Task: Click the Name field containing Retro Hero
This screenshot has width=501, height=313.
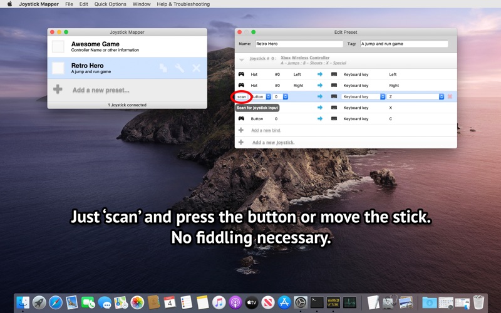Action: click(x=299, y=44)
